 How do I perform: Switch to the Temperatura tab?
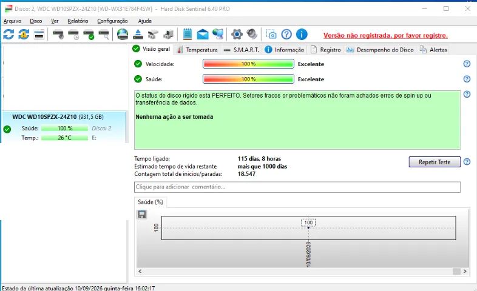point(197,50)
